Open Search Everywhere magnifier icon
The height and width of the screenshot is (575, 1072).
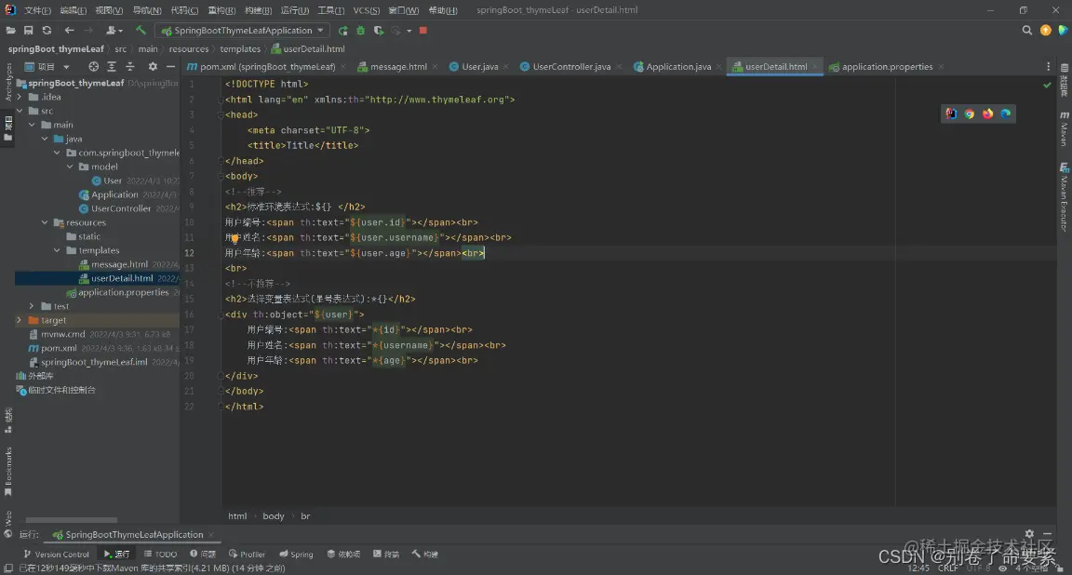1027,30
